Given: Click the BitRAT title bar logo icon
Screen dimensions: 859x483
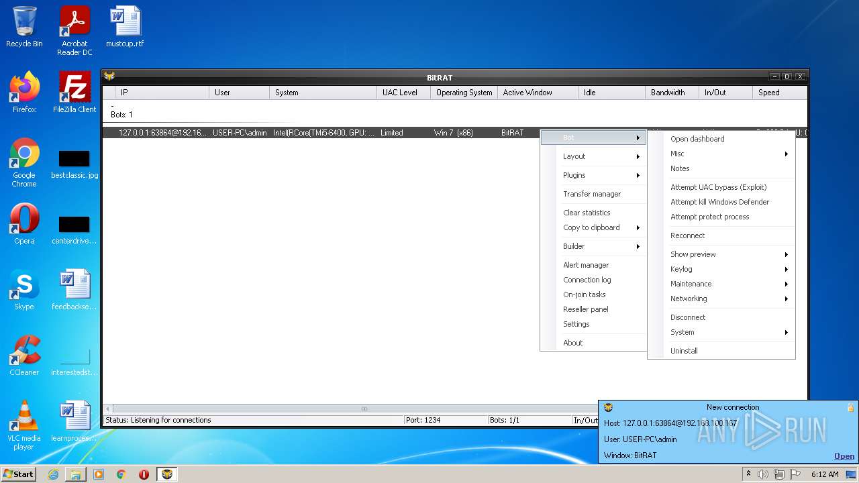Looking at the screenshot, I should click(x=109, y=77).
